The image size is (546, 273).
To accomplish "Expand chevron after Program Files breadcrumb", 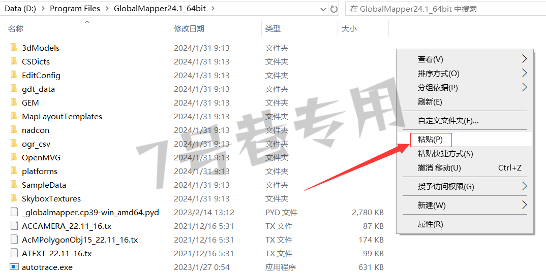I will click(x=107, y=9).
